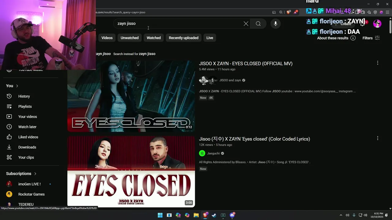Open Jisoo X ZAYN Color Coded Lyrics title
Screen dimensions: 392x220
tap(254, 139)
